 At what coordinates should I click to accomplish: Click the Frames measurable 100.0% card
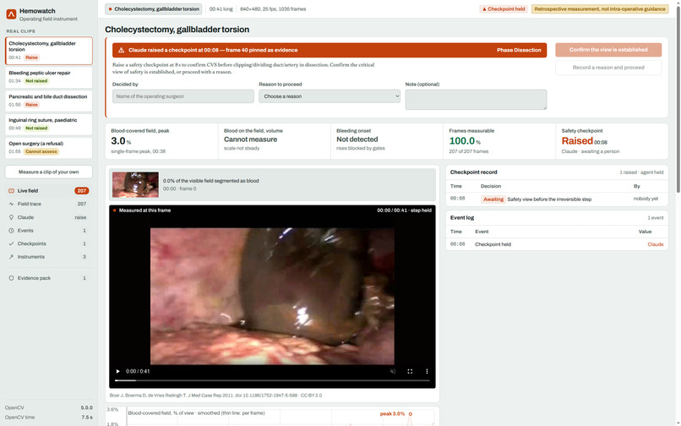click(499, 141)
